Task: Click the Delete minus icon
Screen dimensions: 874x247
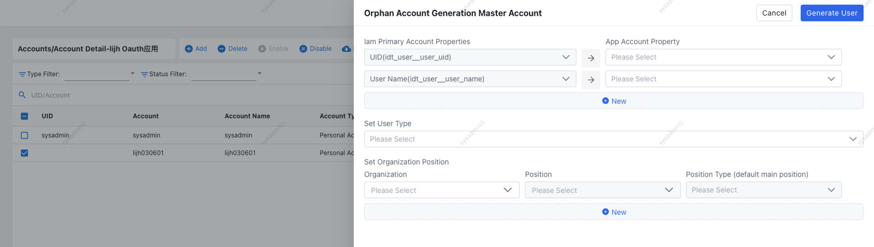Action: [x=221, y=49]
